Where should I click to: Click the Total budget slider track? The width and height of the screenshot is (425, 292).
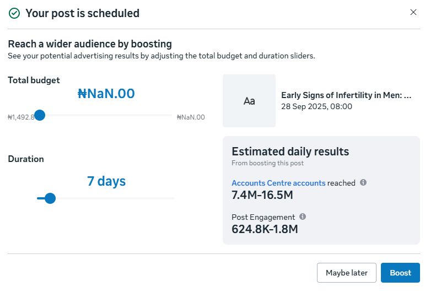tap(106, 115)
